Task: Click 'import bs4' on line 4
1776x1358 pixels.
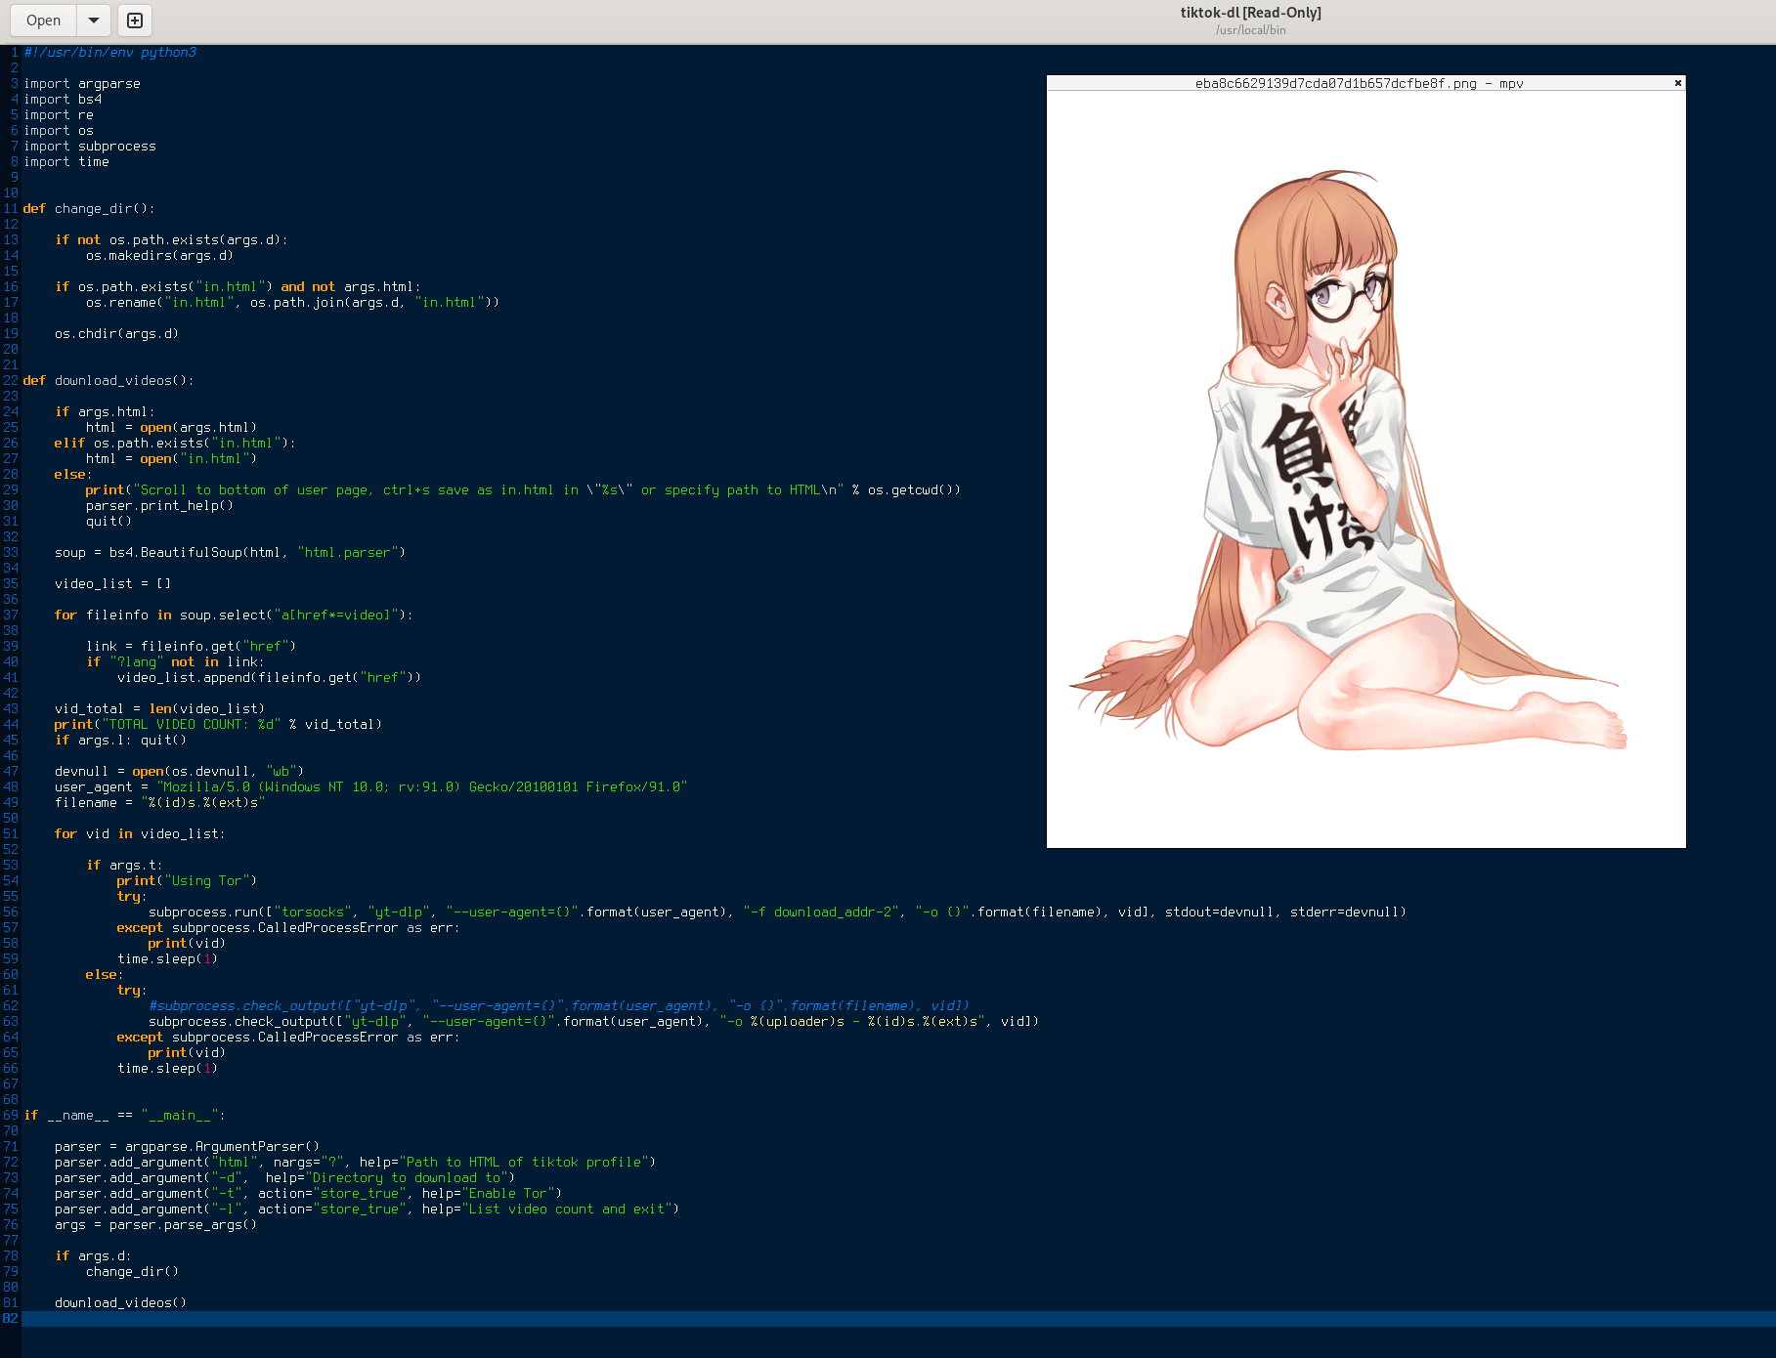Action: pyautogui.click(x=63, y=100)
